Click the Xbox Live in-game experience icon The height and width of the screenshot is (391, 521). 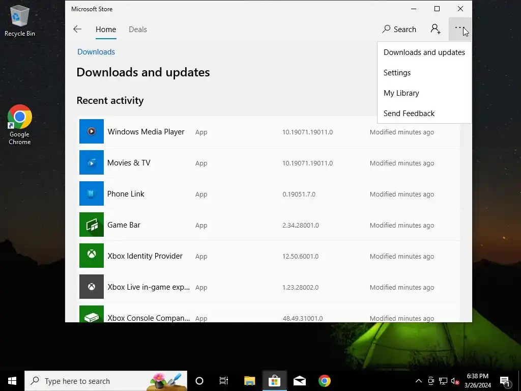click(92, 287)
